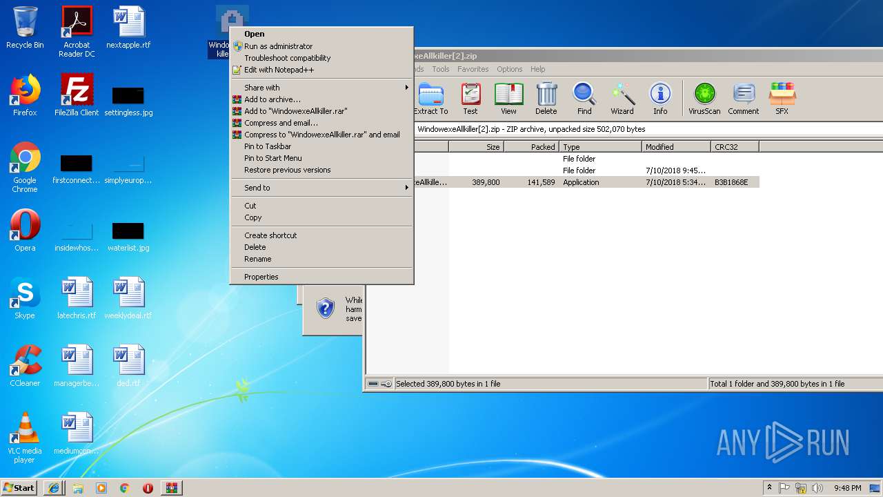This screenshot has width=883, height=497.
Task: Select the nextapple.rtf desktop file
Action: 128,28
